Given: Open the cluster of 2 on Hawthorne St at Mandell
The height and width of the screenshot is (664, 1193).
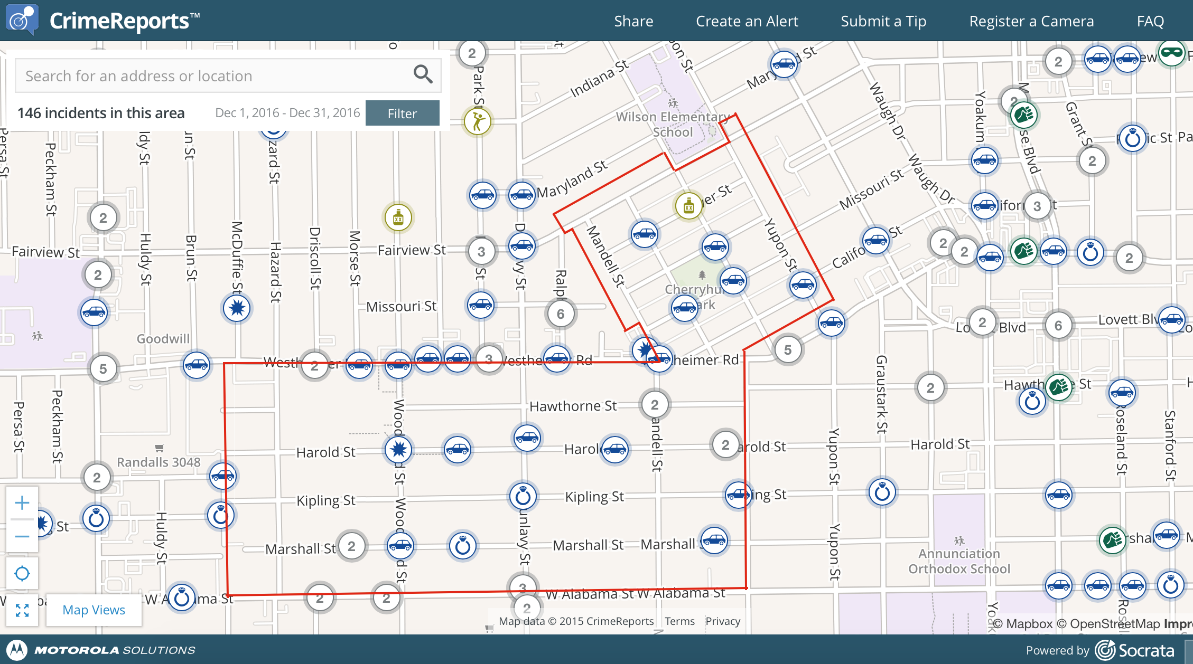Looking at the screenshot, I should click(655, 405).
